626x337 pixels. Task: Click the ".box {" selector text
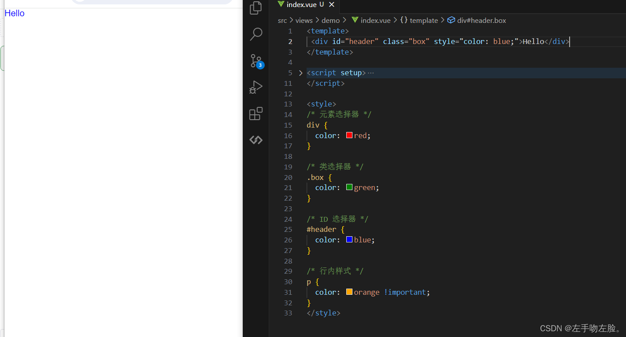[x=319, y=177]
